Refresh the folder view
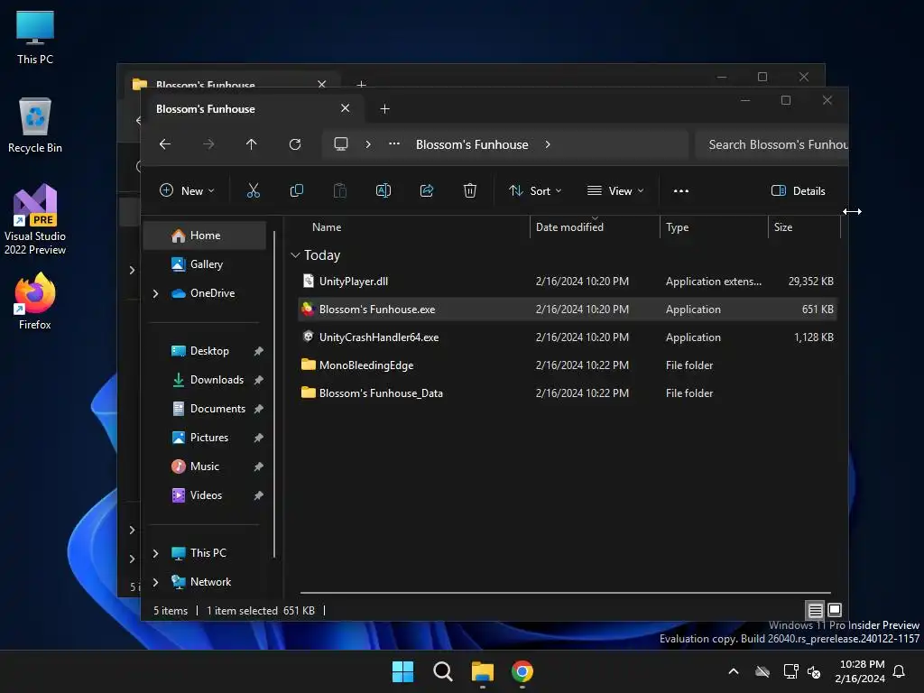Image resolution: width=924 pixels, height=693 pixels. tap(295, 144)
